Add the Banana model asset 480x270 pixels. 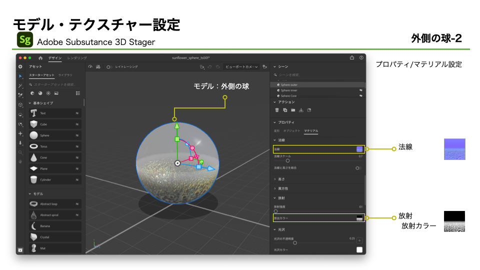point(55,226)
